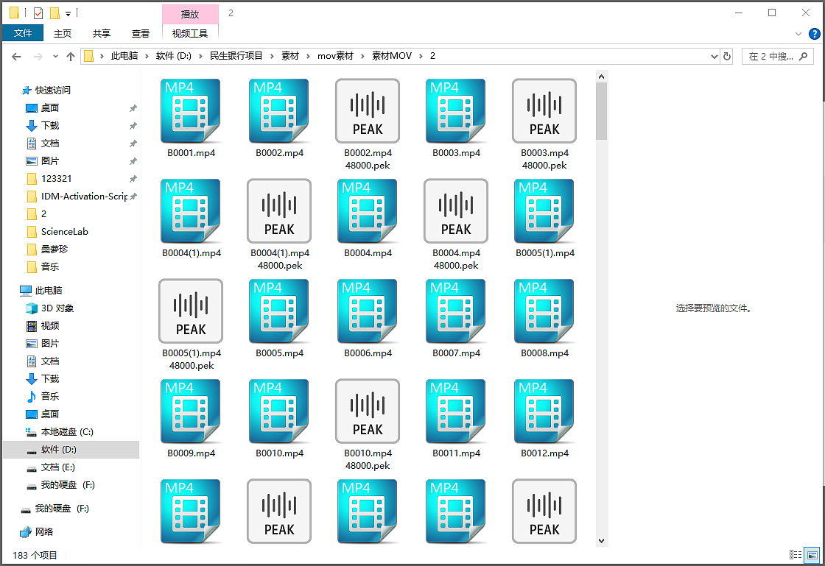
Task: Select the B0011.mp4 video file icon
Action: [x=456, y=411]
